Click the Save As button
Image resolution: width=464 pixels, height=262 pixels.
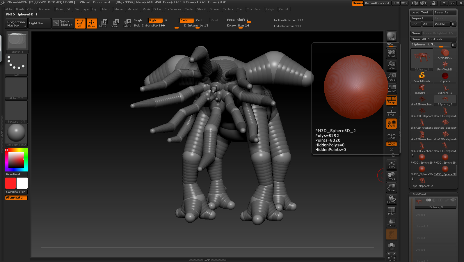[445, 13]
